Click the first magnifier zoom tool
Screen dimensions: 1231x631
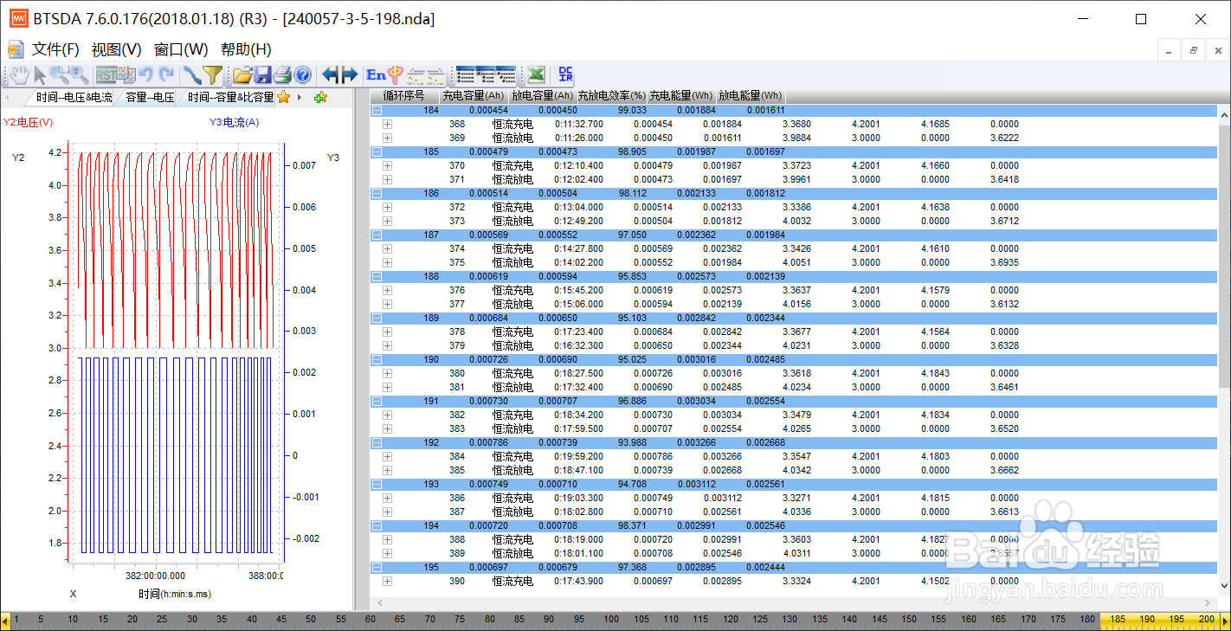click(60, 75)
